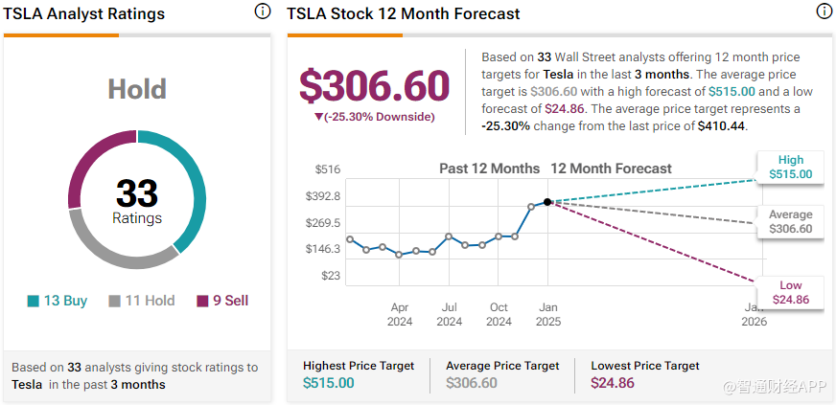Click the info icon in Analyst Ratings panel
Viewport: 836px width, 405px height.
[263, 12]
